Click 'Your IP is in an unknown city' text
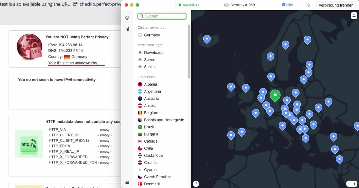Viewport: 359px width, 188px height. coord(73,63)
